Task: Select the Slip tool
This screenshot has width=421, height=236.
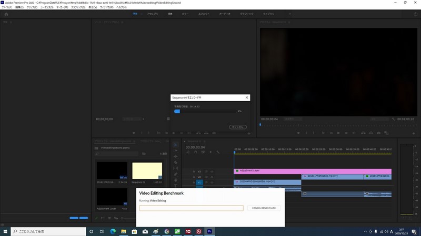Action: [x=176, y=168]
